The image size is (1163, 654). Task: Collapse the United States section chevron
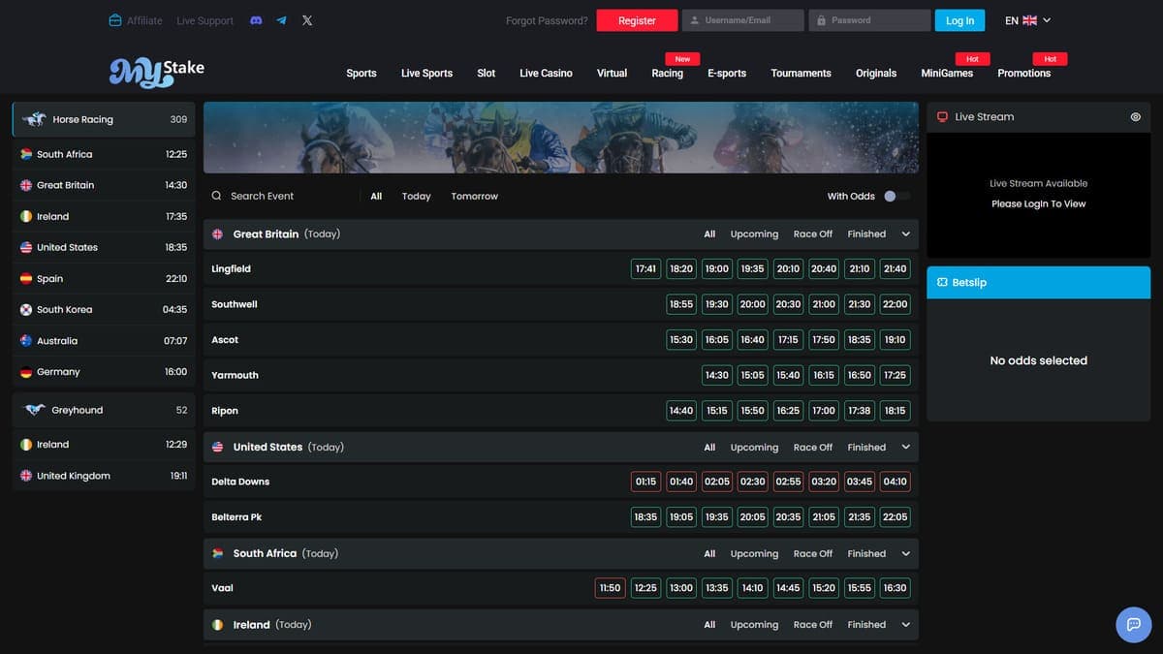tap(906, 448)
